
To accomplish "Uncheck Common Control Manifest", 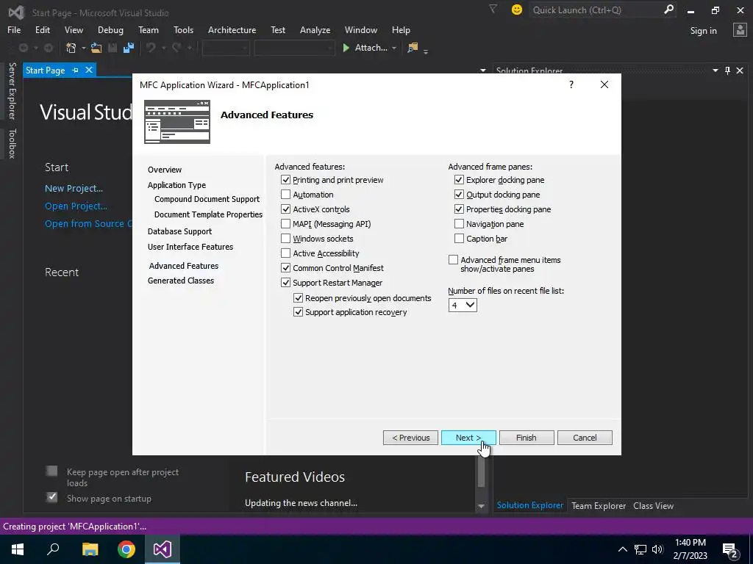I will click(286, 267).
